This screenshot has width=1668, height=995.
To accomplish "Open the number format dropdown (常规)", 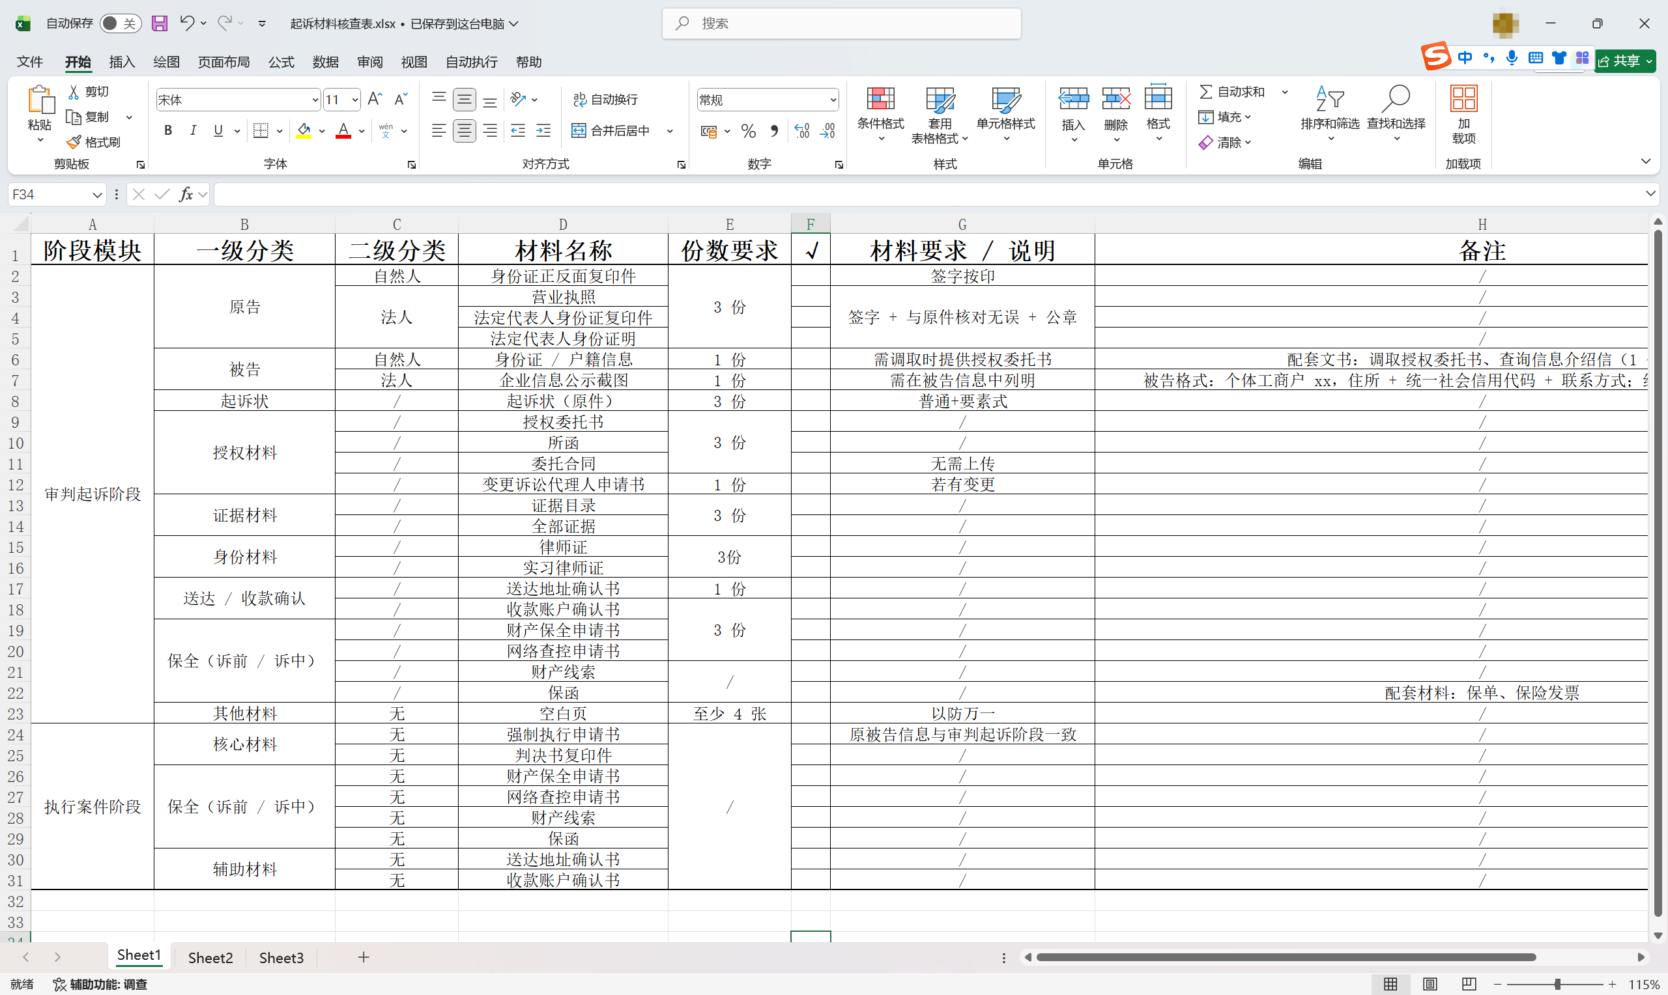I will click(x=832, y=100).
